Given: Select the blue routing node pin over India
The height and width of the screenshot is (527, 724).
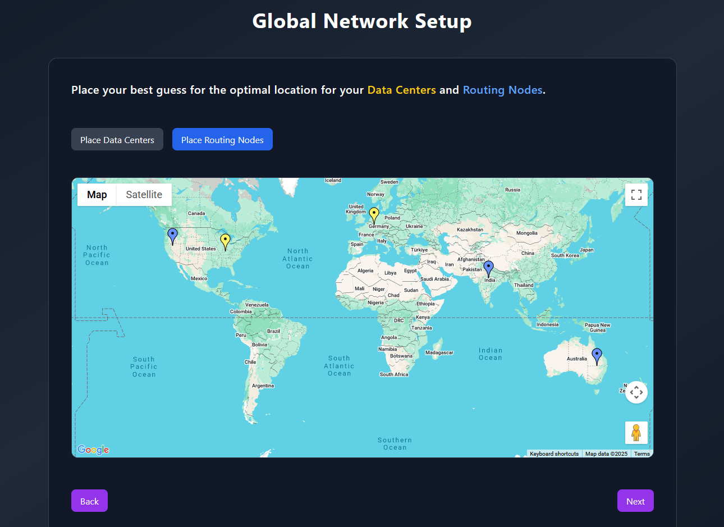Looking at the screenshot, I should tap(489, 269).
